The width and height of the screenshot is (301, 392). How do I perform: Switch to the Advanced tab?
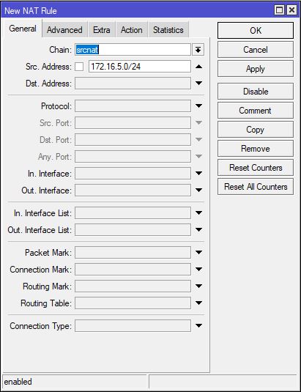64,30
